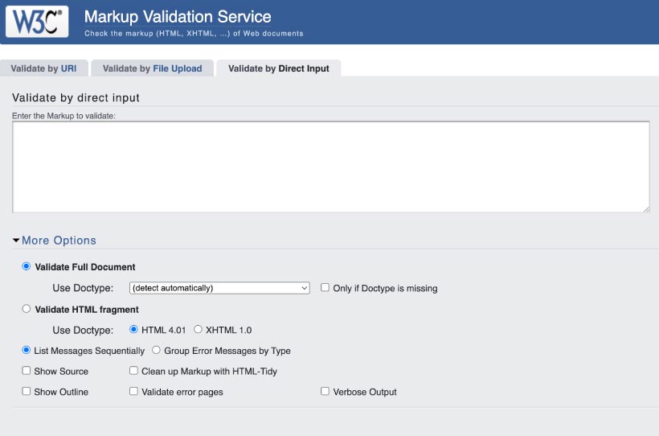Select List Messages Sequentially option
Image resolution: width=659 pixels, height=436 pixels.
[x=26, y=350]
